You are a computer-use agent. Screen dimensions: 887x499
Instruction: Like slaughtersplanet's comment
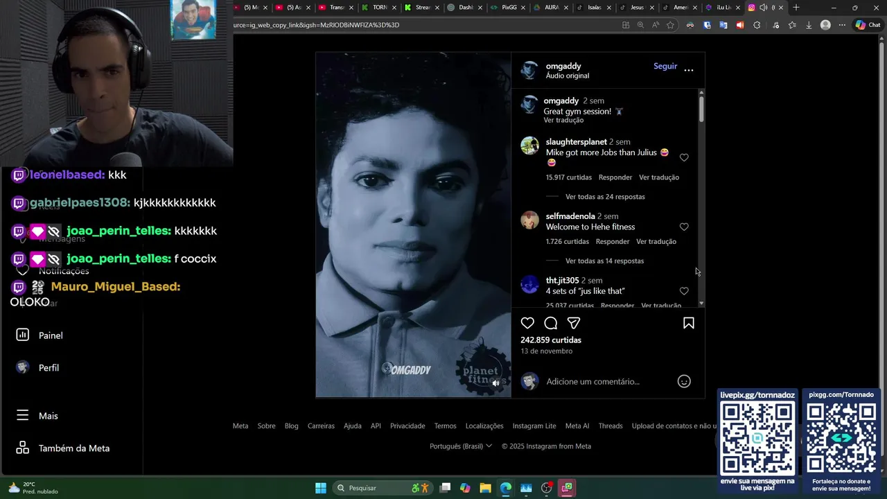pos(684,157)
